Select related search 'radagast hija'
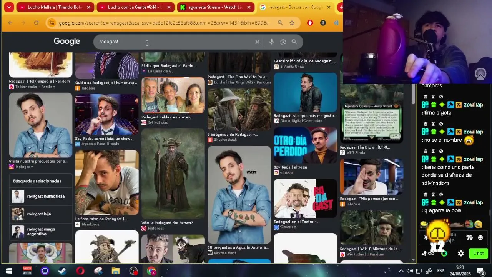The width and height of the screenshot is (492, 277). 40,214
